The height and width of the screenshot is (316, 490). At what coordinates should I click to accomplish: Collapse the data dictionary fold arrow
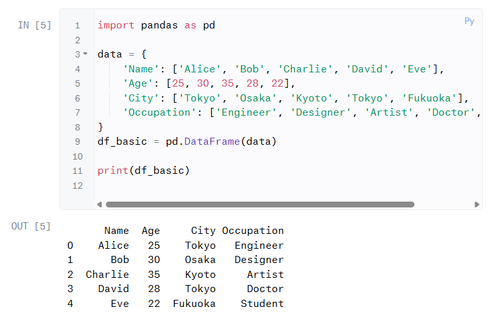click(85, 54)
